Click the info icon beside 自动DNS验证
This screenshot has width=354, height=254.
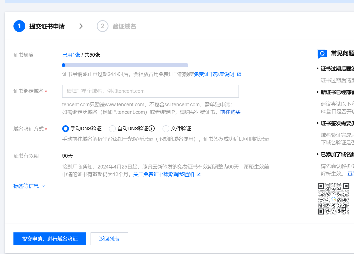click(152, 129)
